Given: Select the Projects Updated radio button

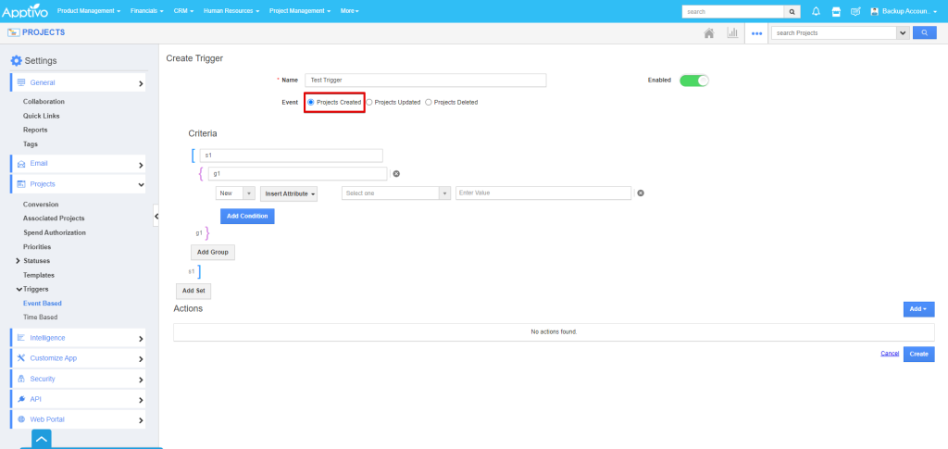Looking at the screenshot, I should [370, 102].
